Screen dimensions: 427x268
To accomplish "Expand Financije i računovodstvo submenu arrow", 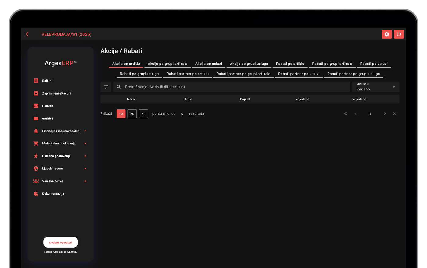I will [85, 131].
